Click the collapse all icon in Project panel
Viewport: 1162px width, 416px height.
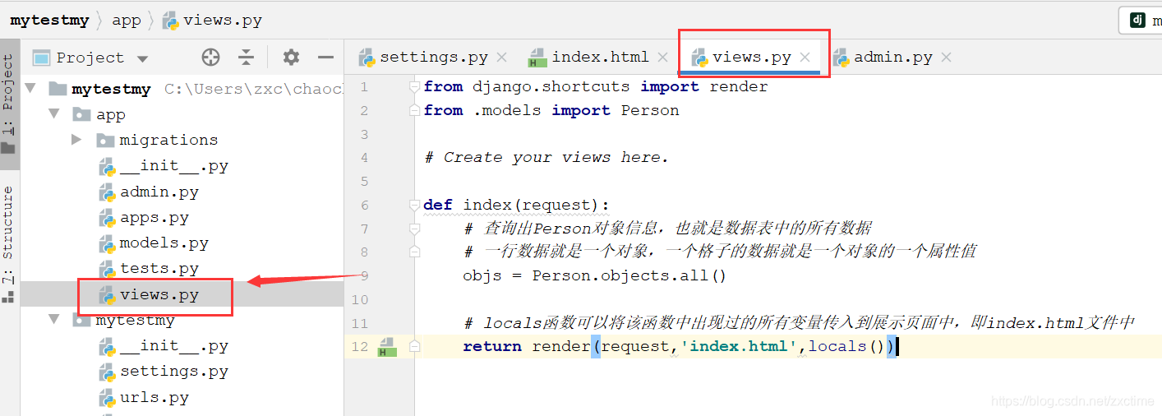pos(246,58)
